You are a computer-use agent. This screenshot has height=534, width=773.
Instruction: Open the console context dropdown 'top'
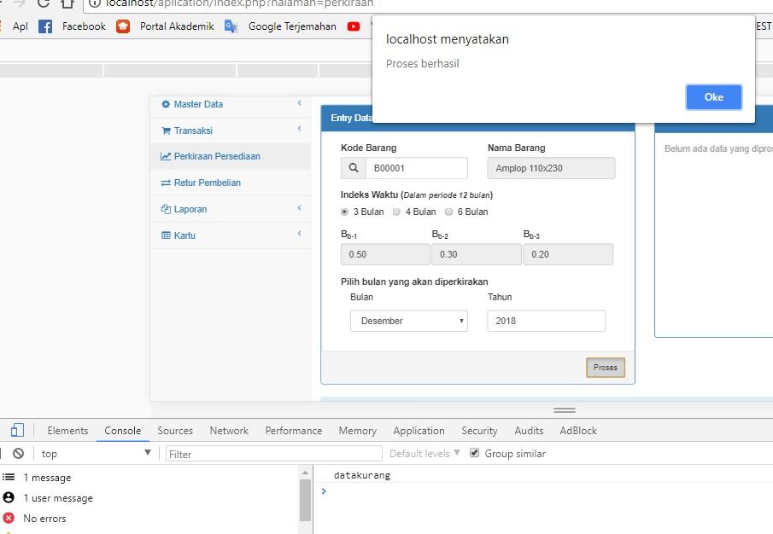point(96,454)
